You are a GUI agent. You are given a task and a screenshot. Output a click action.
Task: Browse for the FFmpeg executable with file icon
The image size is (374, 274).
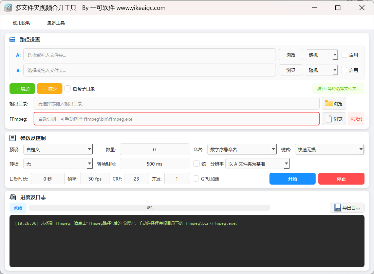point(334,119)
